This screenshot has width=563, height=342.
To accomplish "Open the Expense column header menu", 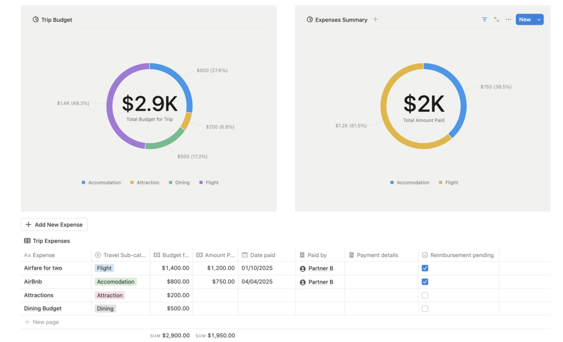I will (56, 255).
